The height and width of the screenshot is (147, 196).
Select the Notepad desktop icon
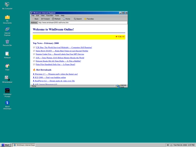click(x=7, y=55)
